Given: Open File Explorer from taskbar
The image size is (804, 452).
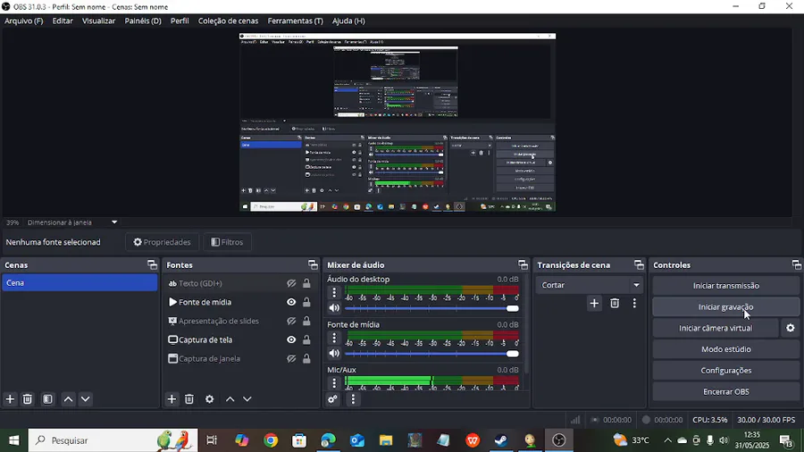Looking at the screenshot, I should (386, 440).
